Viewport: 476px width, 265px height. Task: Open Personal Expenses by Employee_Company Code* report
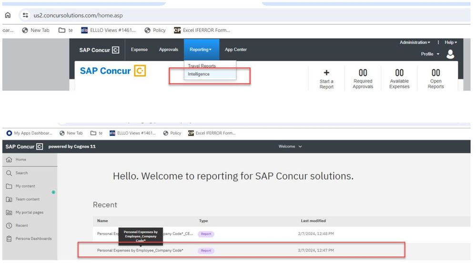point(140,250)
